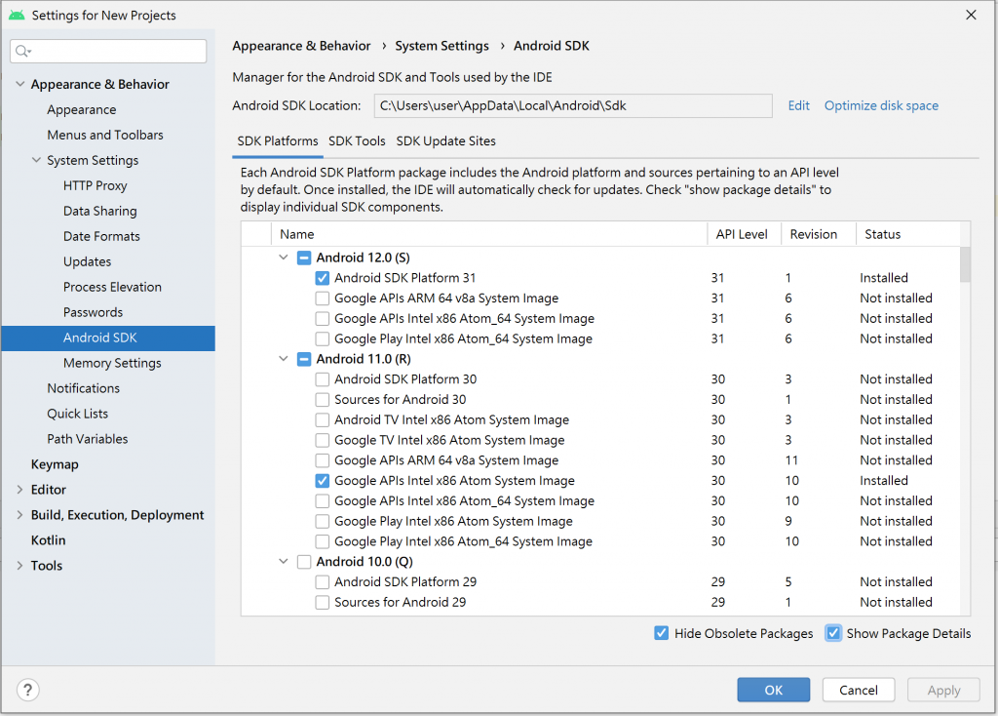Viewport: 998px width, 716px height.
Task: Click Edit link for SDK location
Action: coord(798,105)
